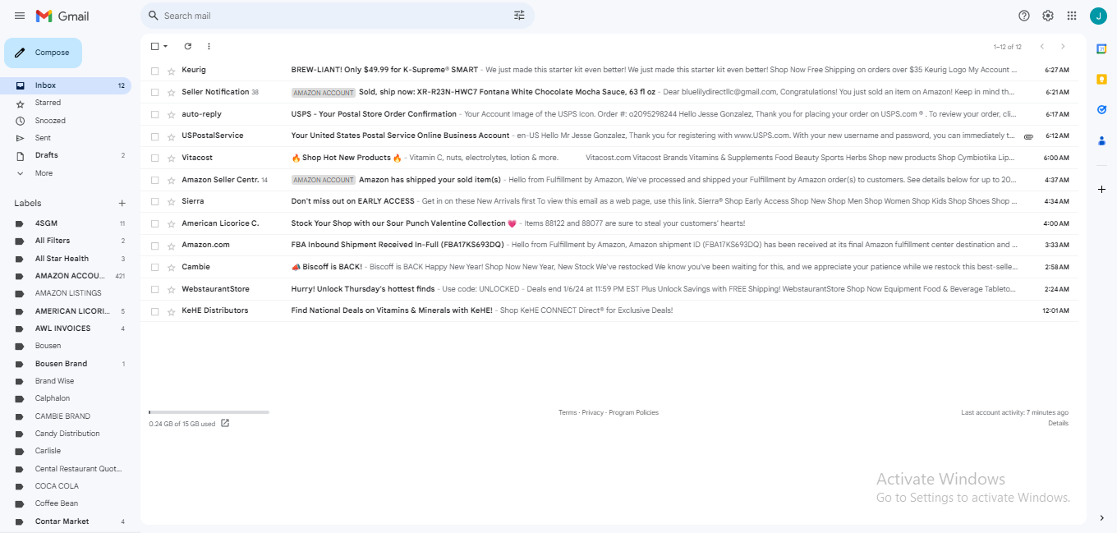Open storage management link icon

coord(225,424)
